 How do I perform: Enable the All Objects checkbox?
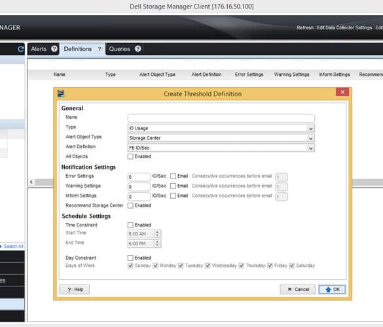coord(130,156)
